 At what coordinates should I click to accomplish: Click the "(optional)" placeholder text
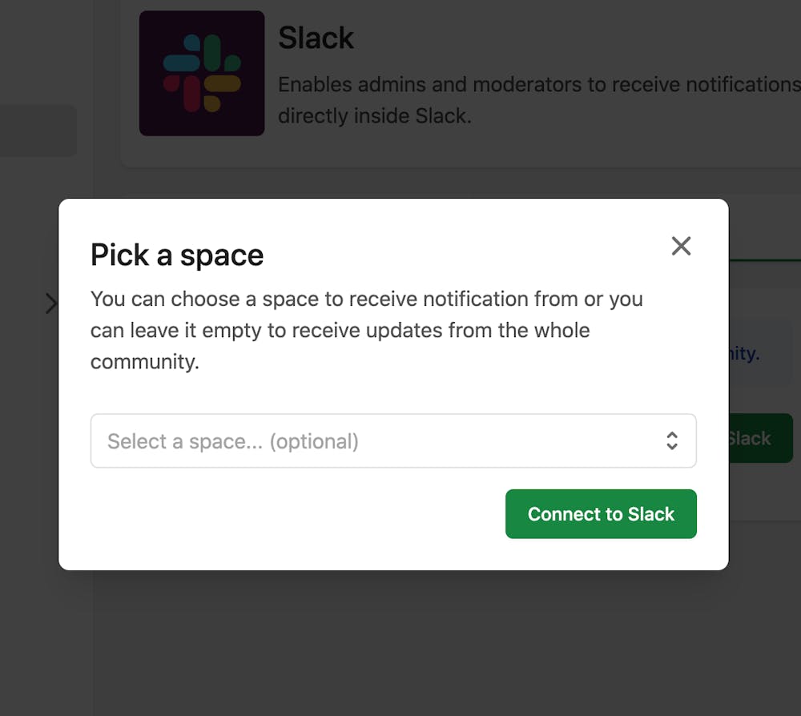coord(314,441)
